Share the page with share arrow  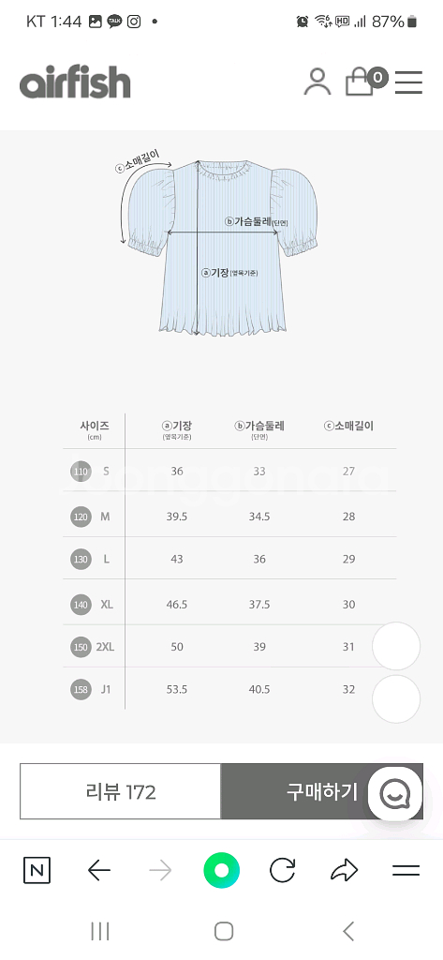point(345,870)
